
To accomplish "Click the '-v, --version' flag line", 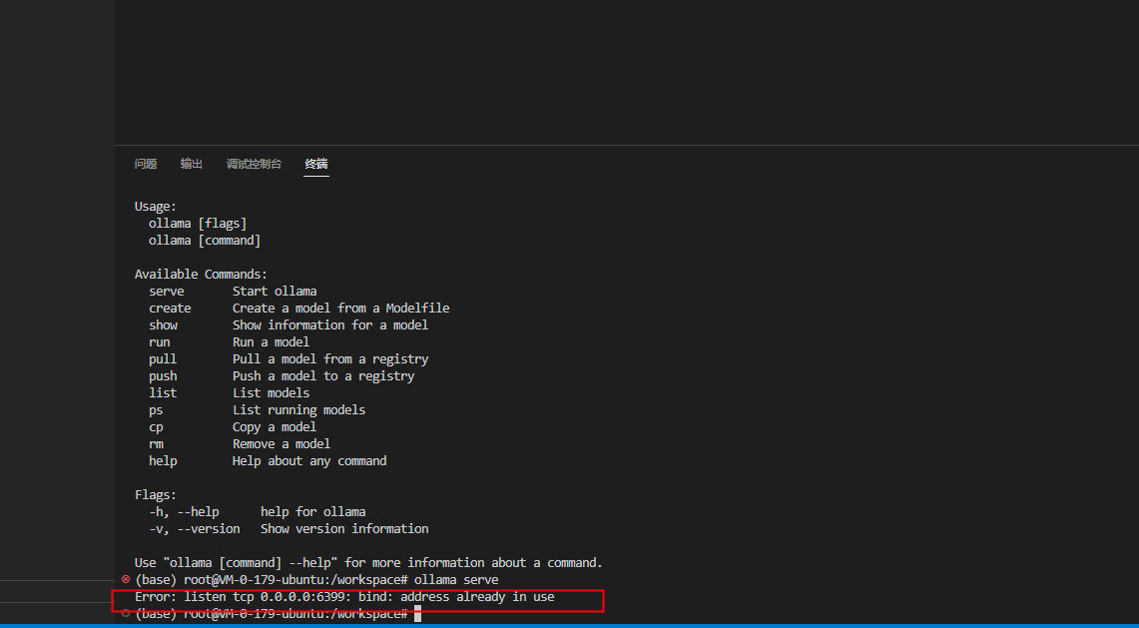I will click(x=288, y=528).
